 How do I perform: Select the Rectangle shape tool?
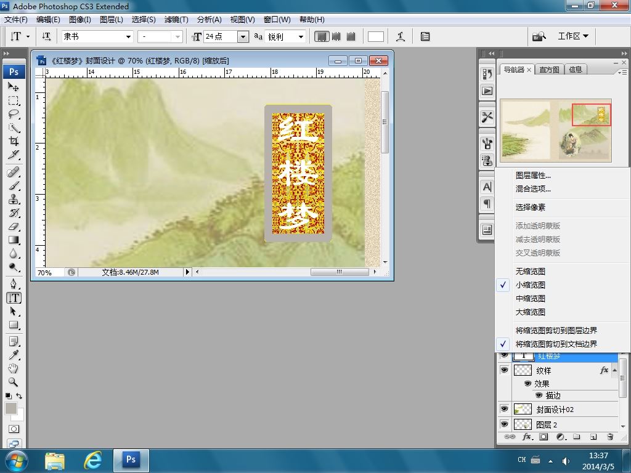(x=14, y=325)
